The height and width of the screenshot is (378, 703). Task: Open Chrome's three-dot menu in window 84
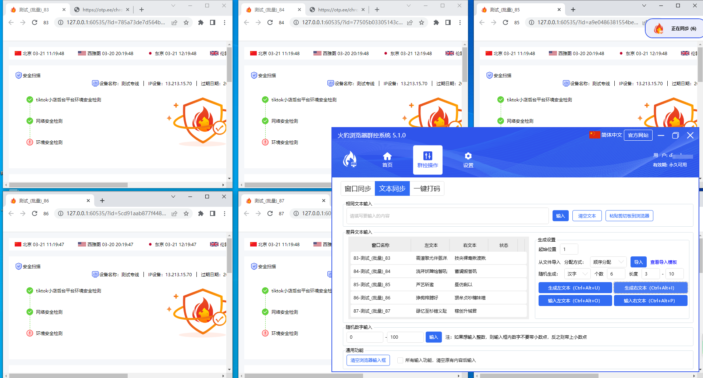pos(460,22)
